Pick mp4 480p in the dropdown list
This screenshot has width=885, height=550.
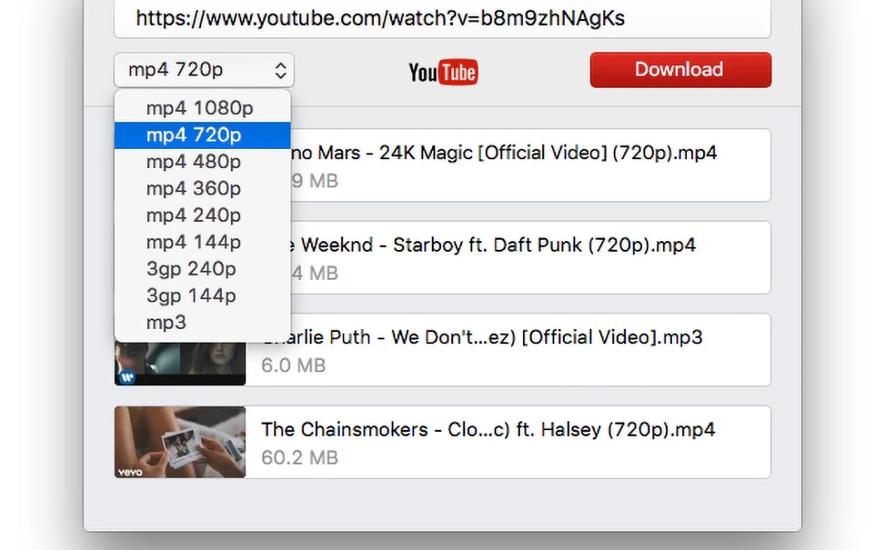(194, 162)
